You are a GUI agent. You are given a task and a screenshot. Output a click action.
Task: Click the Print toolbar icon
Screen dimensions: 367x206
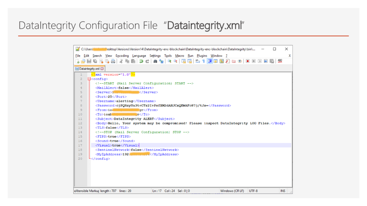113,62
